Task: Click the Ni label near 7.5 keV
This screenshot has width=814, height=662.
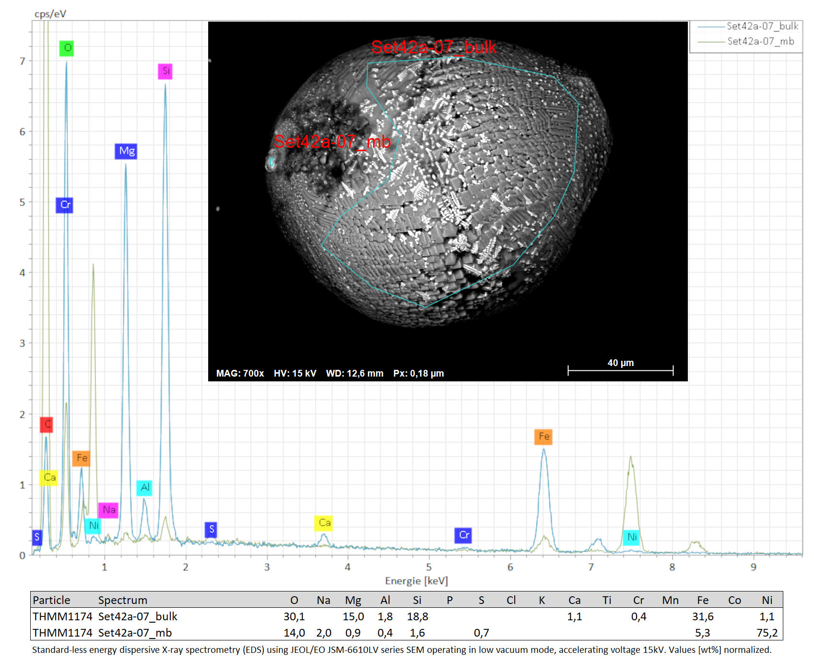Action: click(631, 537)
